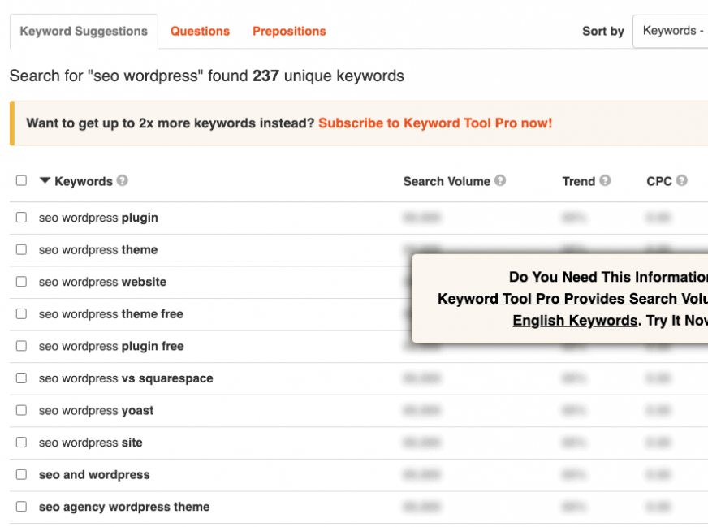Select the seo wordpress yoast checkbox
This screenshot has width=708, height=527.
[x=21, y=410]
